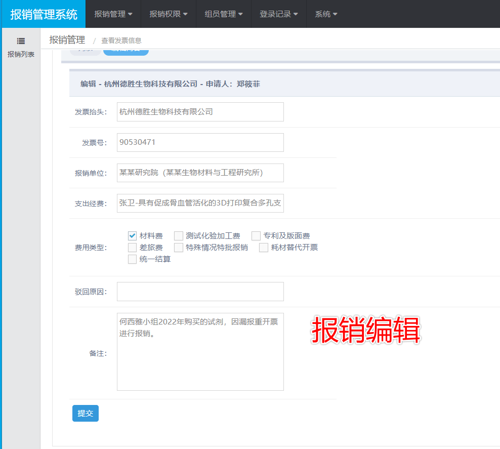Screen dimensions: 500x449
Task: Check the 耗材替代开票 option
Action: [x=264, y=248]
